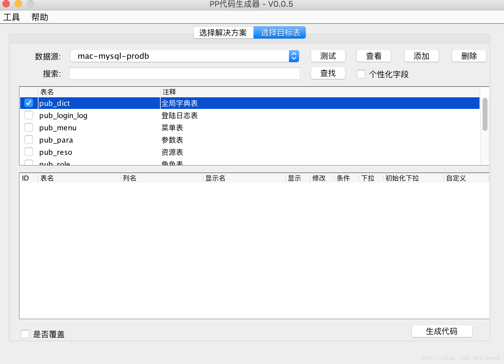The height and width of the screenshot is (364, 504).
Task: Select the pub_dict table name cell
Action: click(x=99, y=103)
